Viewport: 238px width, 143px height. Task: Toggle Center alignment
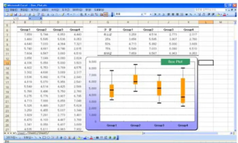173,14
